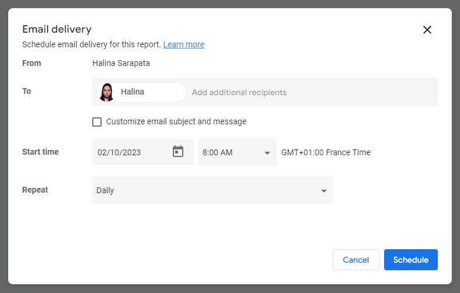This screenshot has height=293, width=460.
Task: Click the Start time label
Action: 40,152
